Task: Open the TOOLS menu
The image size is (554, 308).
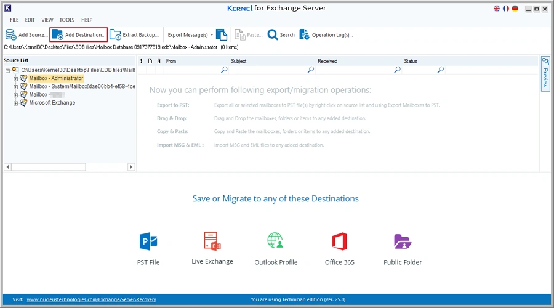Action: tap(67, 20)
